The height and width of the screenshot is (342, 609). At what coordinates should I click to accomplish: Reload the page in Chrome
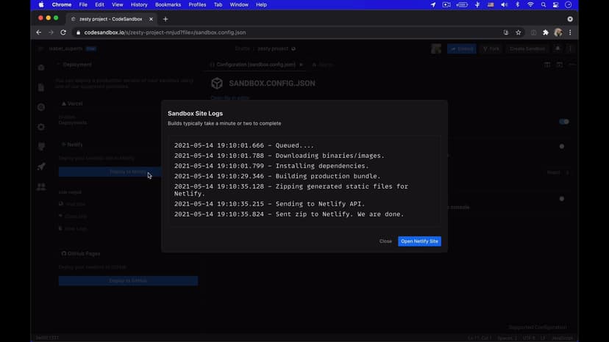click(63, 32)
